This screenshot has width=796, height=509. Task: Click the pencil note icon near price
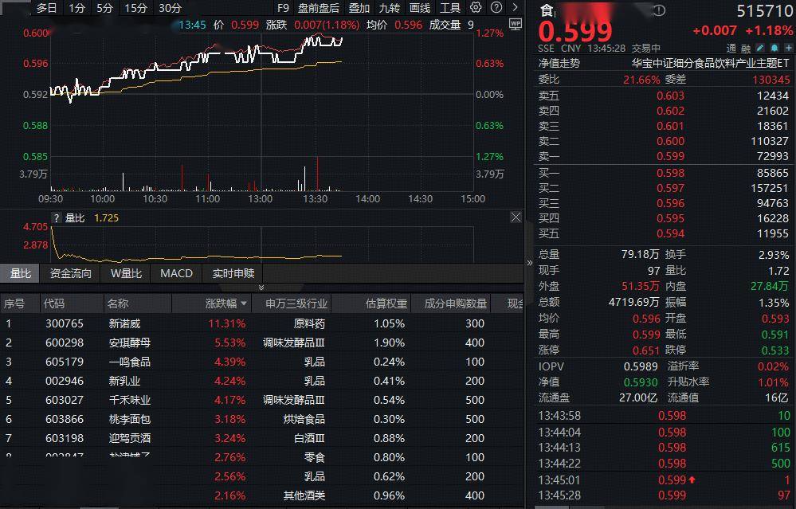(x=760, y=49)
